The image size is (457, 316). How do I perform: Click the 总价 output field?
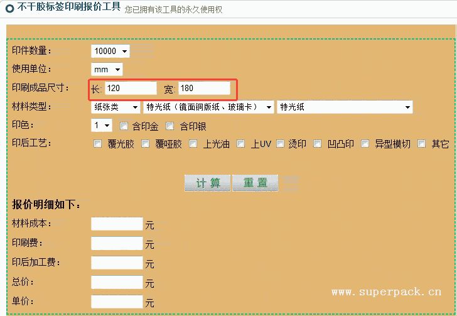coord(117,283)
